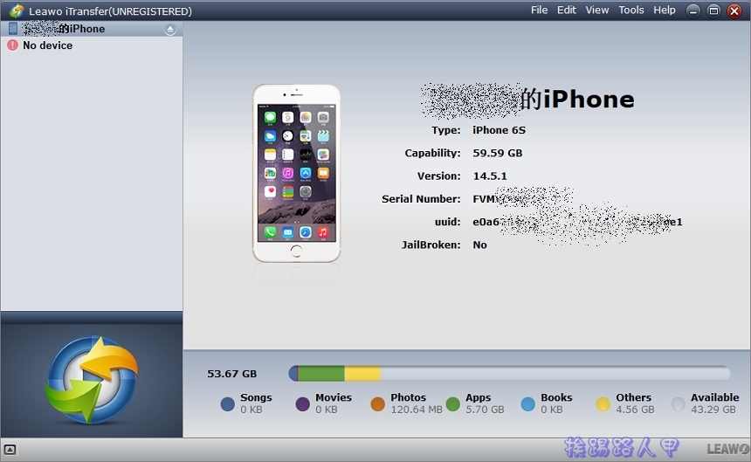Click the Others yellow legend dot
This screenshot has height=462, width=751.
pos(603,404)
